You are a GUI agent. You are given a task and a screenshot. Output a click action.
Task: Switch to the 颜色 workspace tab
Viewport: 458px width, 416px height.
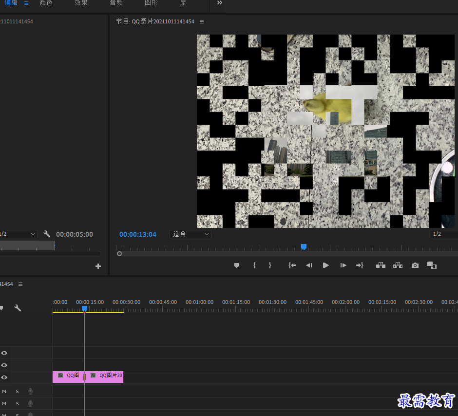click(46, 3)
